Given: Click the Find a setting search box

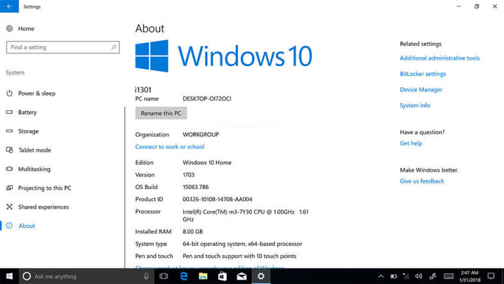Looking at the screenshot, I should (x=62, y=47).
